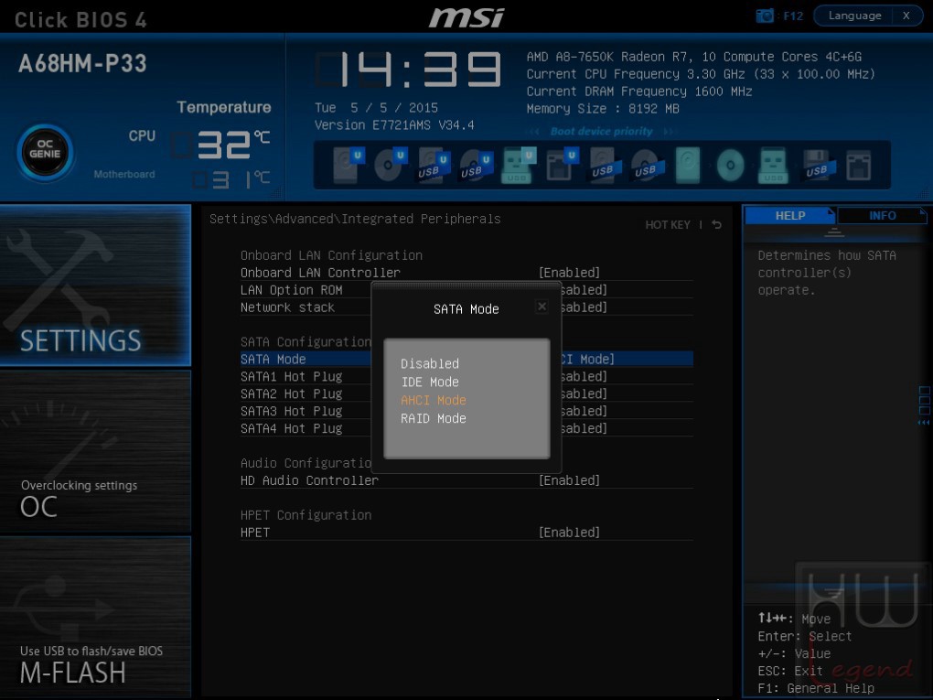Open the SETTINGS section

[95, 285]
